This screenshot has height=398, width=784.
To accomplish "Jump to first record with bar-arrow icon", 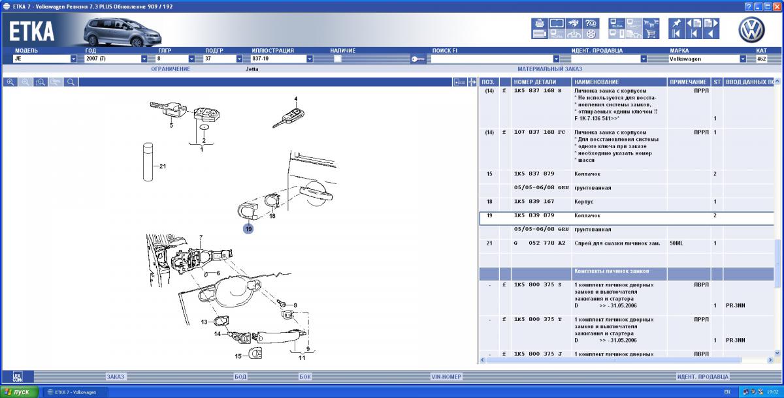I will [x=677, y=34].
